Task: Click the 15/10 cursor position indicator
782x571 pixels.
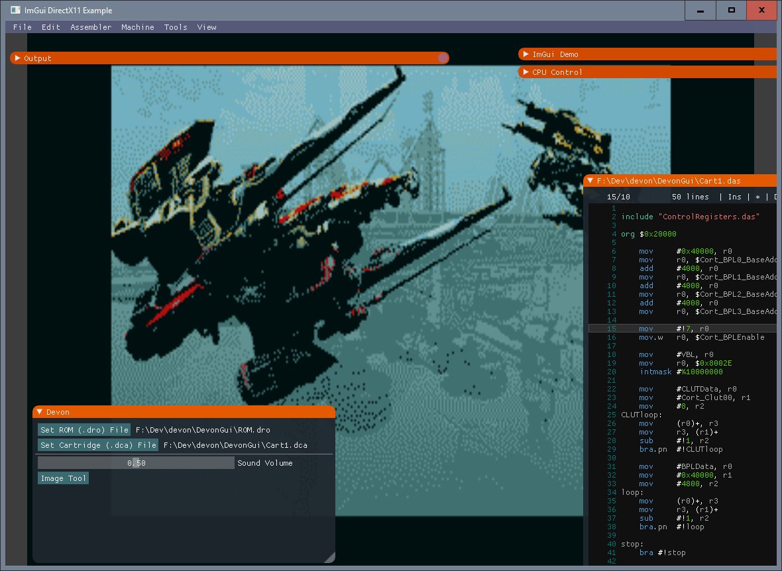Action: click(x=618, y=197)
